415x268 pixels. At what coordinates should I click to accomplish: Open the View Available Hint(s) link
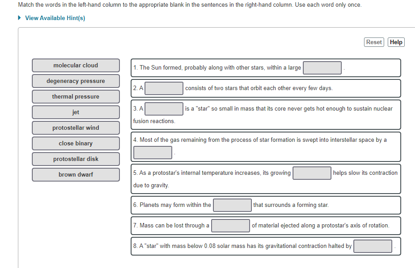(x=55, y=18)
